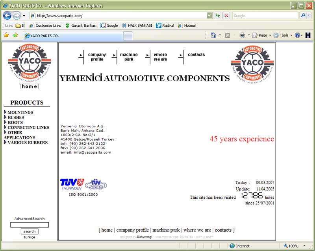The width and height of the screenshot is (315, 251).
Task: Open machine park in top navigation
Action: coord(129,57)
